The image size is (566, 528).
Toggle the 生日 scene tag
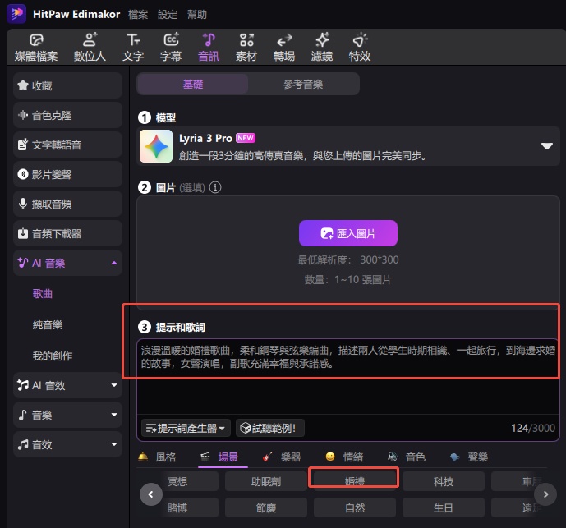coord(444,507)
